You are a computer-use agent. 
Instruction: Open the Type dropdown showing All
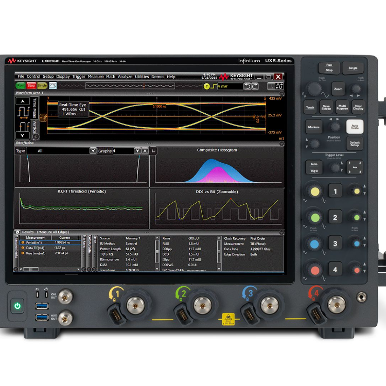coord(62,151)
